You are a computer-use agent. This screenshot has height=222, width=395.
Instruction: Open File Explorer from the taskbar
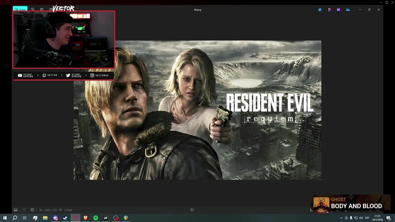(45, 218)
